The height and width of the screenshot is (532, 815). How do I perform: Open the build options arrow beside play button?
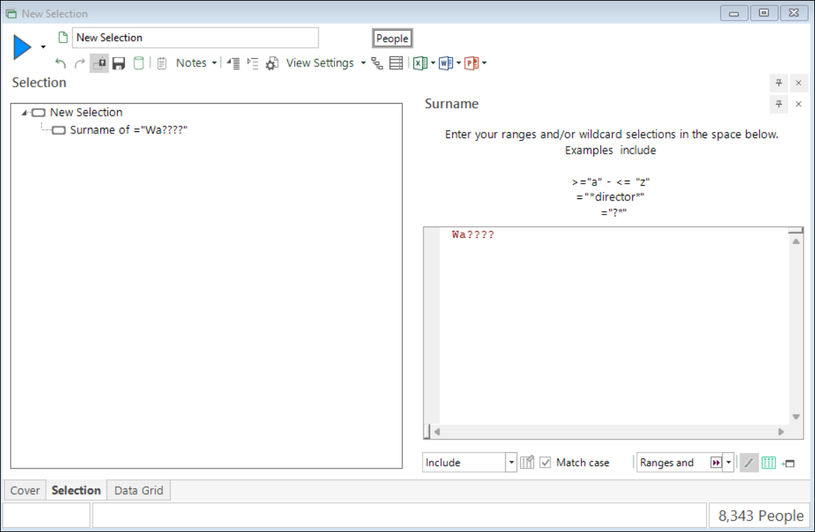tap(43, 47)
